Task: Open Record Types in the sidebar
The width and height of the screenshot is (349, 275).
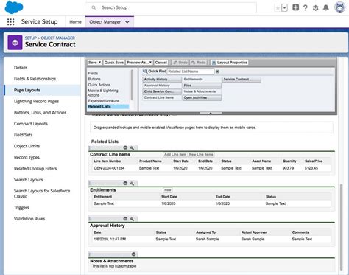Action: 27,157
